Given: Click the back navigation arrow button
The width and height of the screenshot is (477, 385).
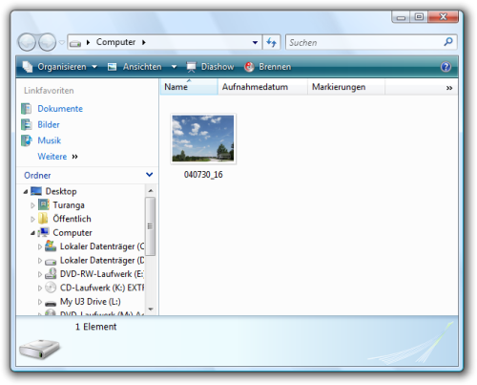Looking at the screenshot, I should click(x=27, y=42).
